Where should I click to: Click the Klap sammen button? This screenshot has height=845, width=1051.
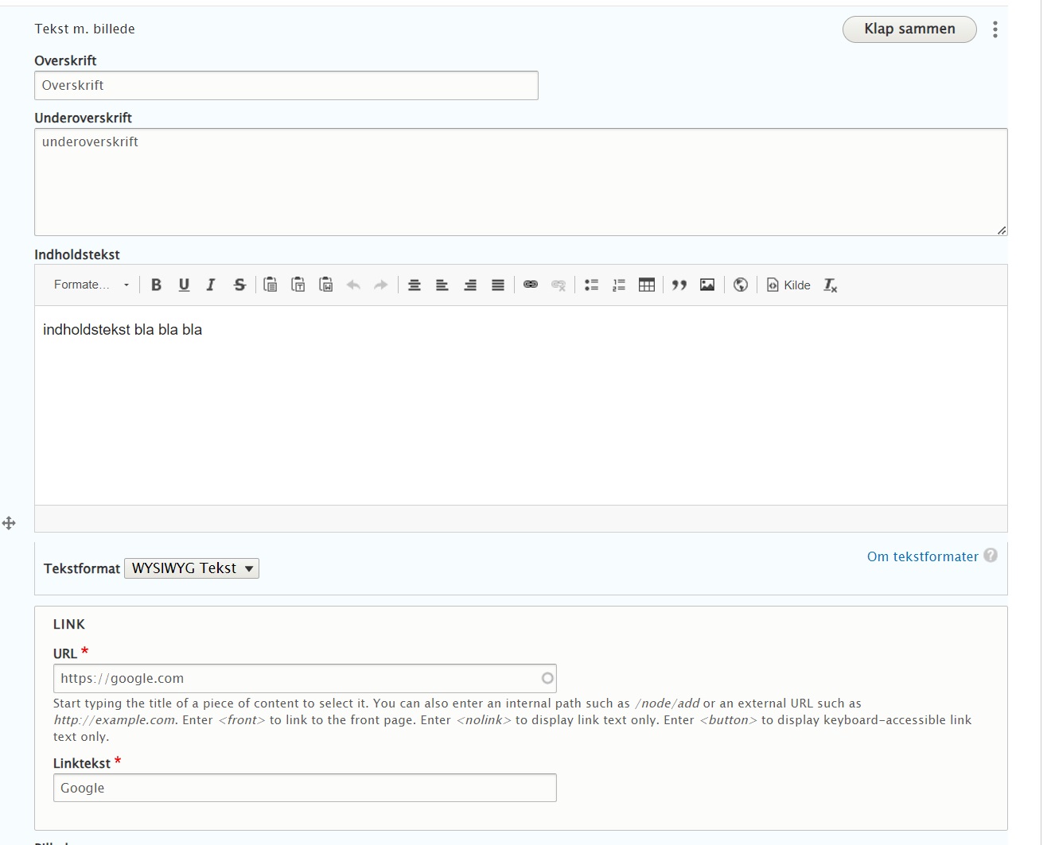click(x=909, y=29)
